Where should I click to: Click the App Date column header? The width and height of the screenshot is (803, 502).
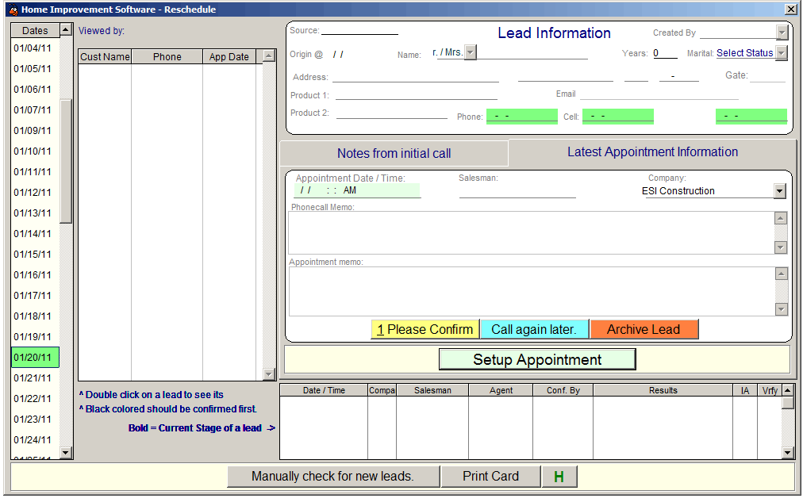(x=229, y=57)
